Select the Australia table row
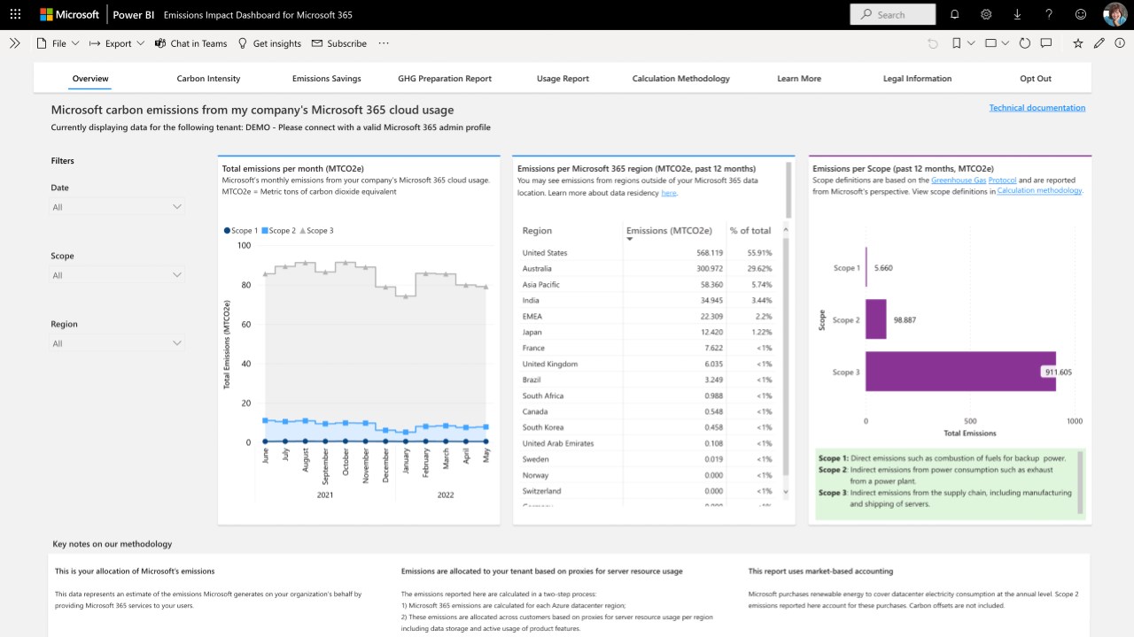 [647, 269]
